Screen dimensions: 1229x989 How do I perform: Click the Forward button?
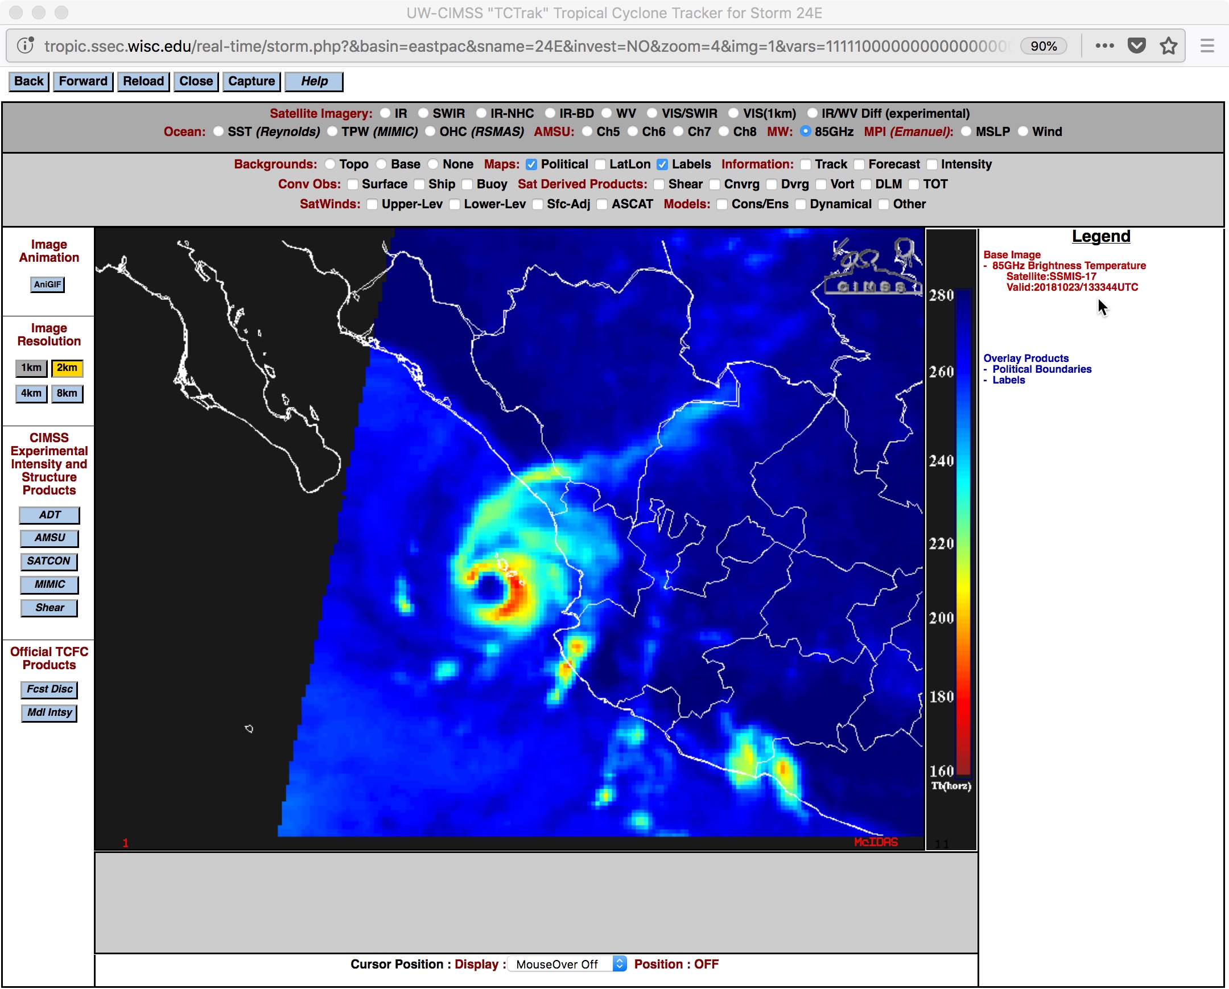[x=83, y=81]
